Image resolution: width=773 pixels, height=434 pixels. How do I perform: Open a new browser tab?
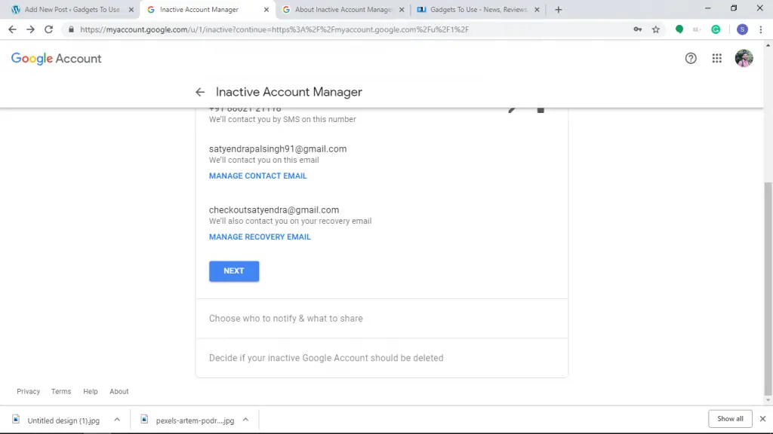[558, 9]
